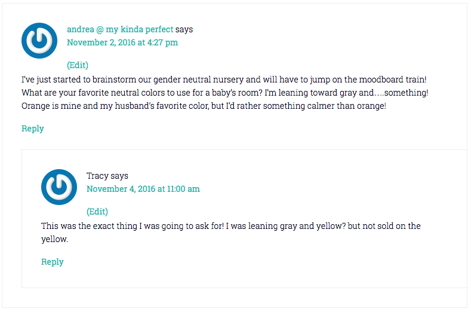Open the November 4, 2016 at 11:00 am permalink
Image resolution: width=471 pixels, height=312 pixels.
pos(143,189)
